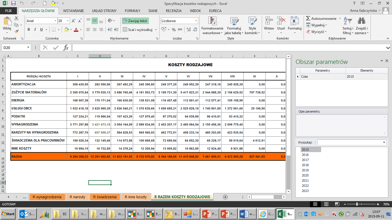Click the Wstaw insert cells icon
Screen dimensions: 392x220
tap(269, 21)
